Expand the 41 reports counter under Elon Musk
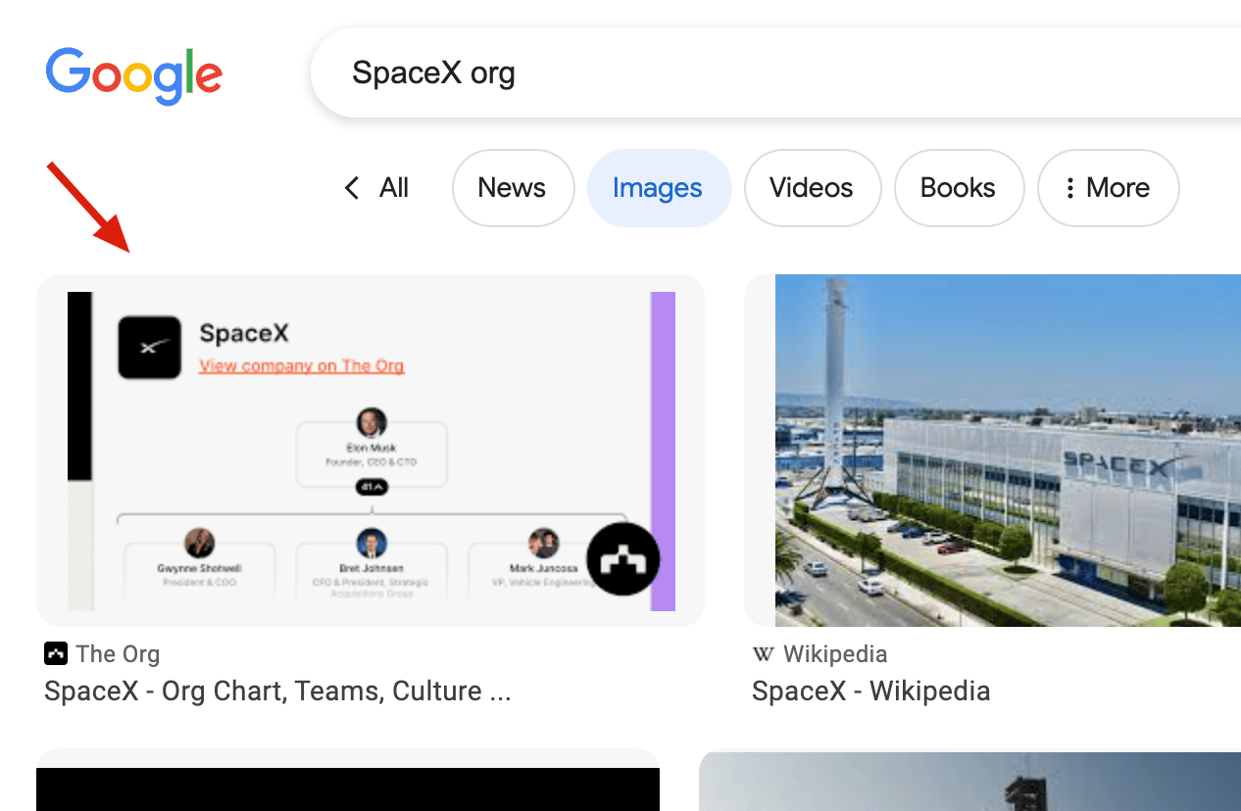The width and height of the screenshot is (1241, 811). click(x=371, y=487)
